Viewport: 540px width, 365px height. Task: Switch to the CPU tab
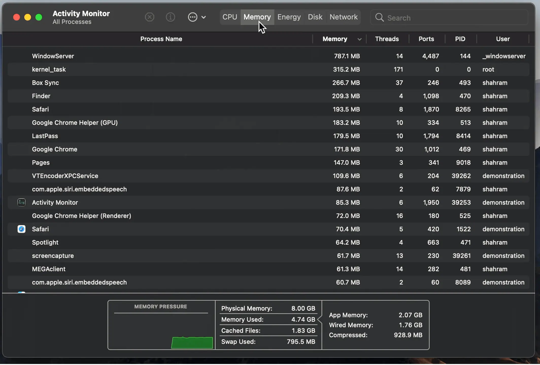(229, 17)
